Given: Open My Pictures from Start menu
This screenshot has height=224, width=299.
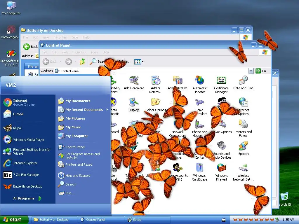Looking at the screenshot, I should pos(83,118).
